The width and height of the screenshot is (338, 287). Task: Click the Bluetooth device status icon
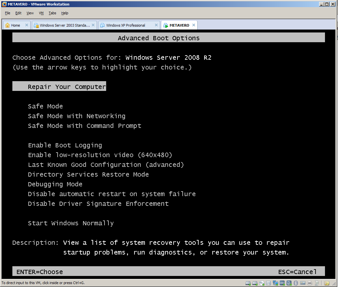(x=296, y=283)
